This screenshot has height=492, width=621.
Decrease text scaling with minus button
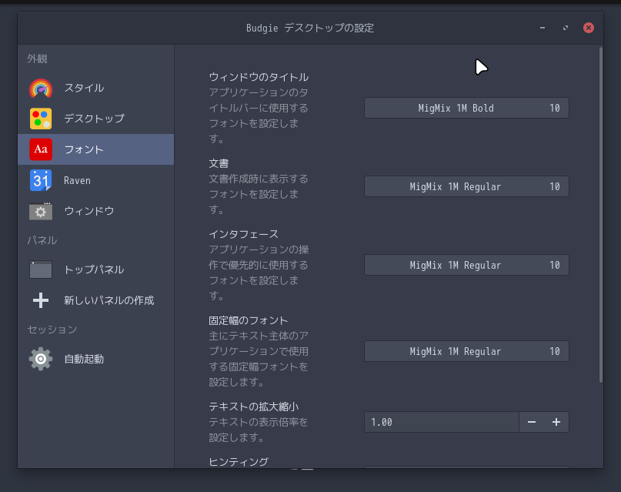532,422
